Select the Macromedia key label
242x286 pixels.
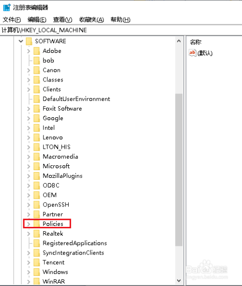point(60,157)
